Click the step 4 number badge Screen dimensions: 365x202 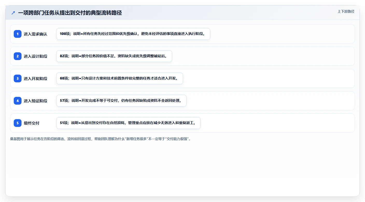[18, 101]
